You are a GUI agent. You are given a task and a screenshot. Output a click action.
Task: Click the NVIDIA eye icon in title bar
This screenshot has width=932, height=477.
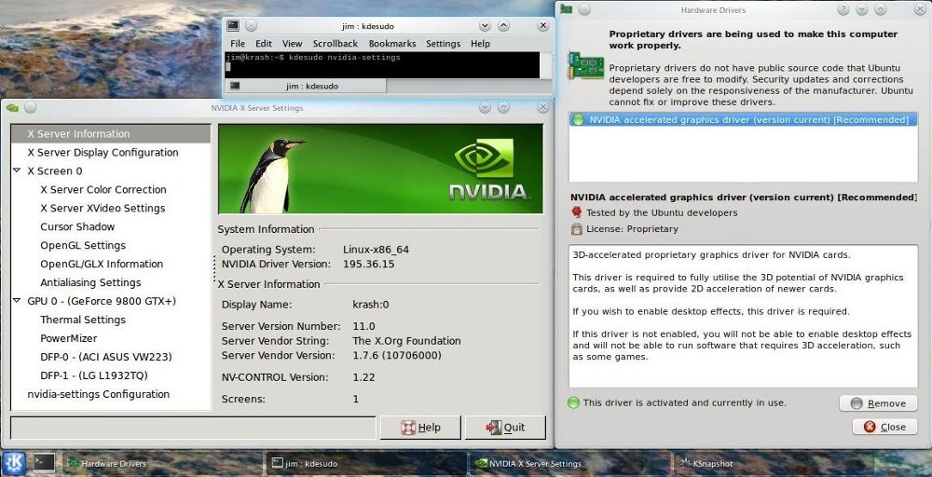tap(12, 107)
